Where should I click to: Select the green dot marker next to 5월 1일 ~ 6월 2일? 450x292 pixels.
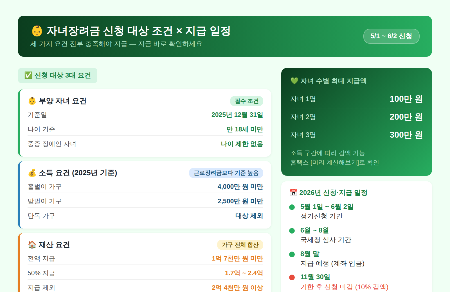coord(291,207)
